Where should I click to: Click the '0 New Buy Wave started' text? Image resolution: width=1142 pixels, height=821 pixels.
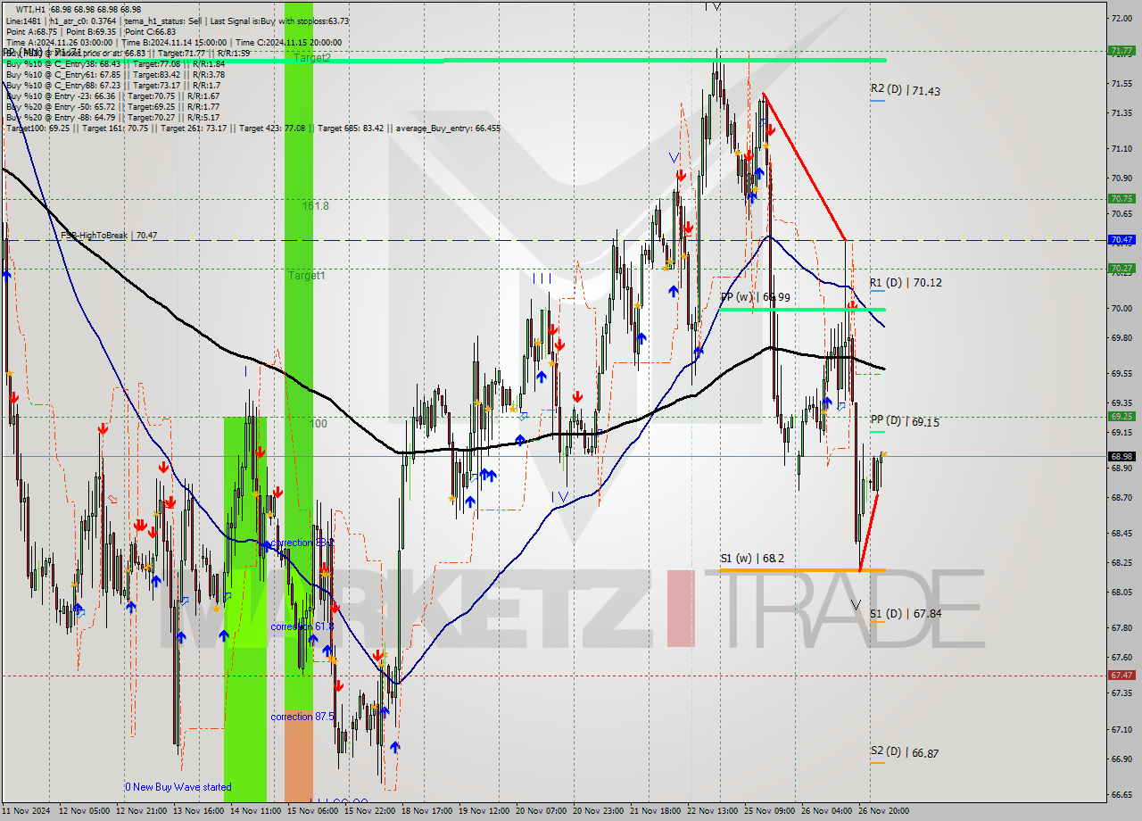178,787
